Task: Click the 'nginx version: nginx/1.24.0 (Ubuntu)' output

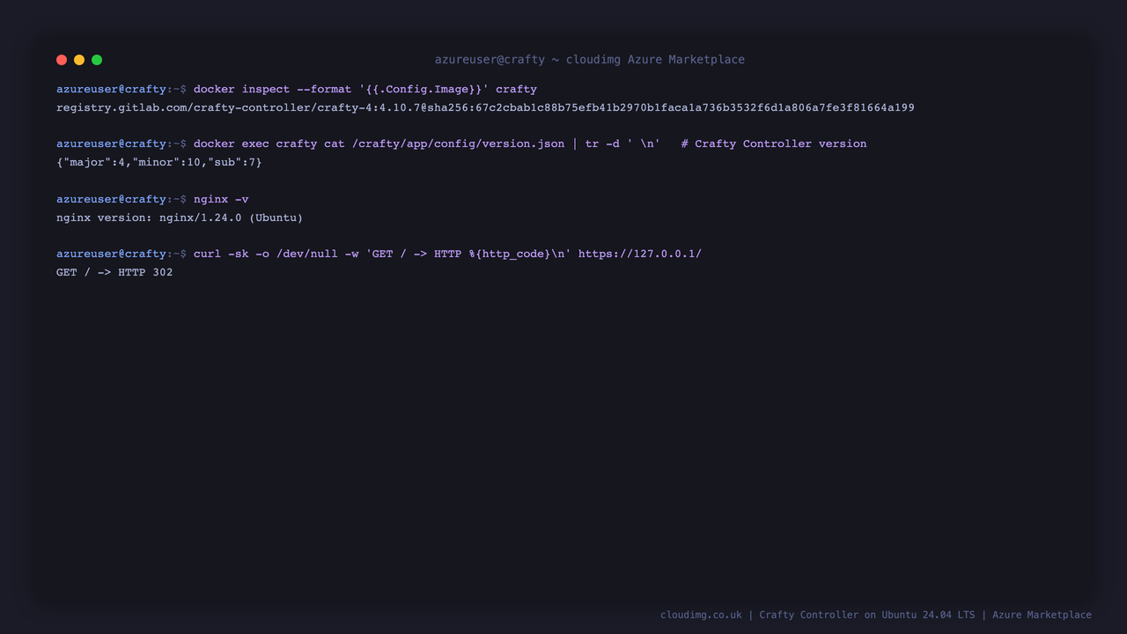Action: coord(180,217)
